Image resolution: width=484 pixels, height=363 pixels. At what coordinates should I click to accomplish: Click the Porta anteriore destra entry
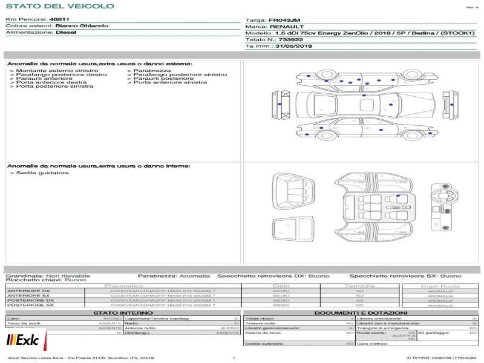click(48, 82)
